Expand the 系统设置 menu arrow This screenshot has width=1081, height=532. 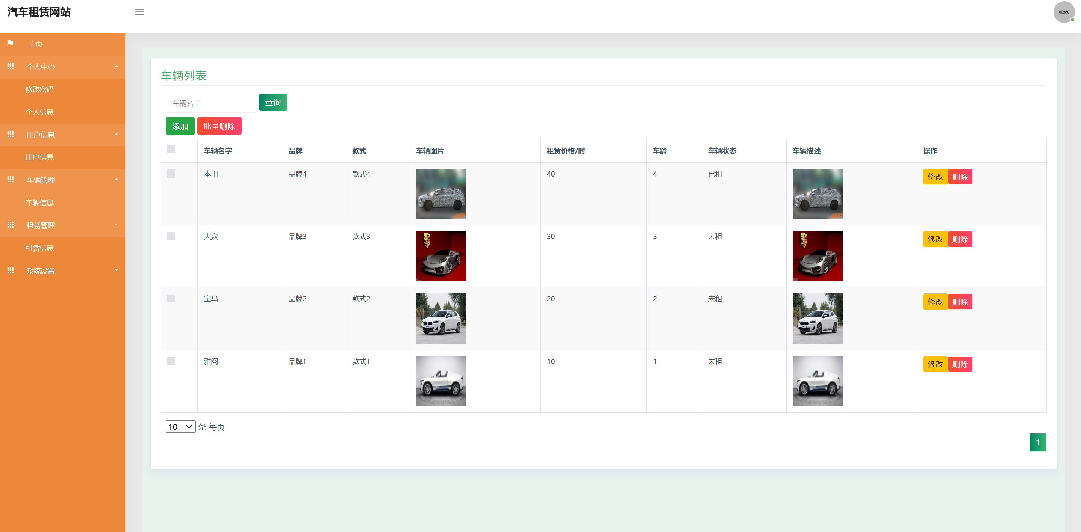tap(116, 270)
